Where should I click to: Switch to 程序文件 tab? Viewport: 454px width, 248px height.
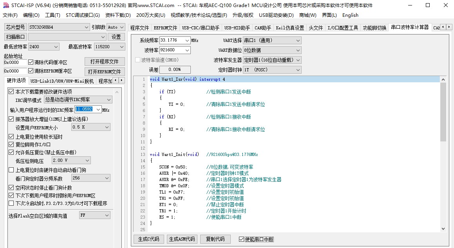139,28
